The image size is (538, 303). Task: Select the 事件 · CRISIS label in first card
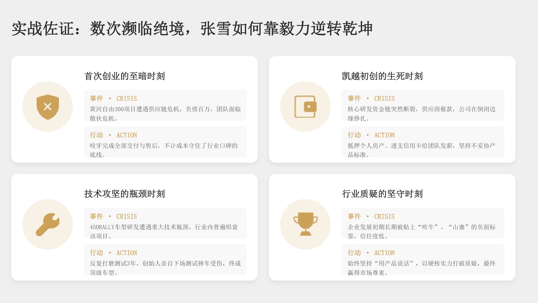[113, 98]
